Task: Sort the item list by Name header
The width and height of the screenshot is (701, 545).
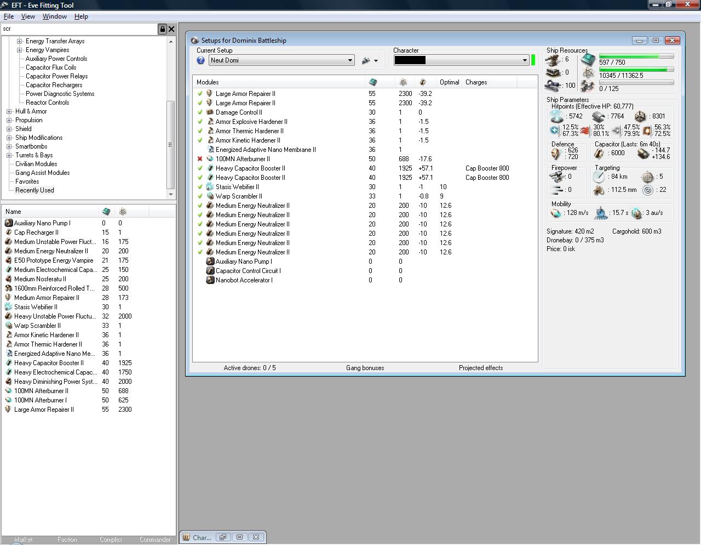Action: [50, 212]
